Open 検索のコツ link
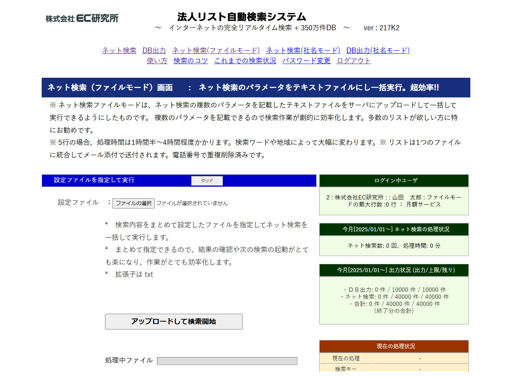This screenshot has width=512, height=377. (x=191, y=60)
